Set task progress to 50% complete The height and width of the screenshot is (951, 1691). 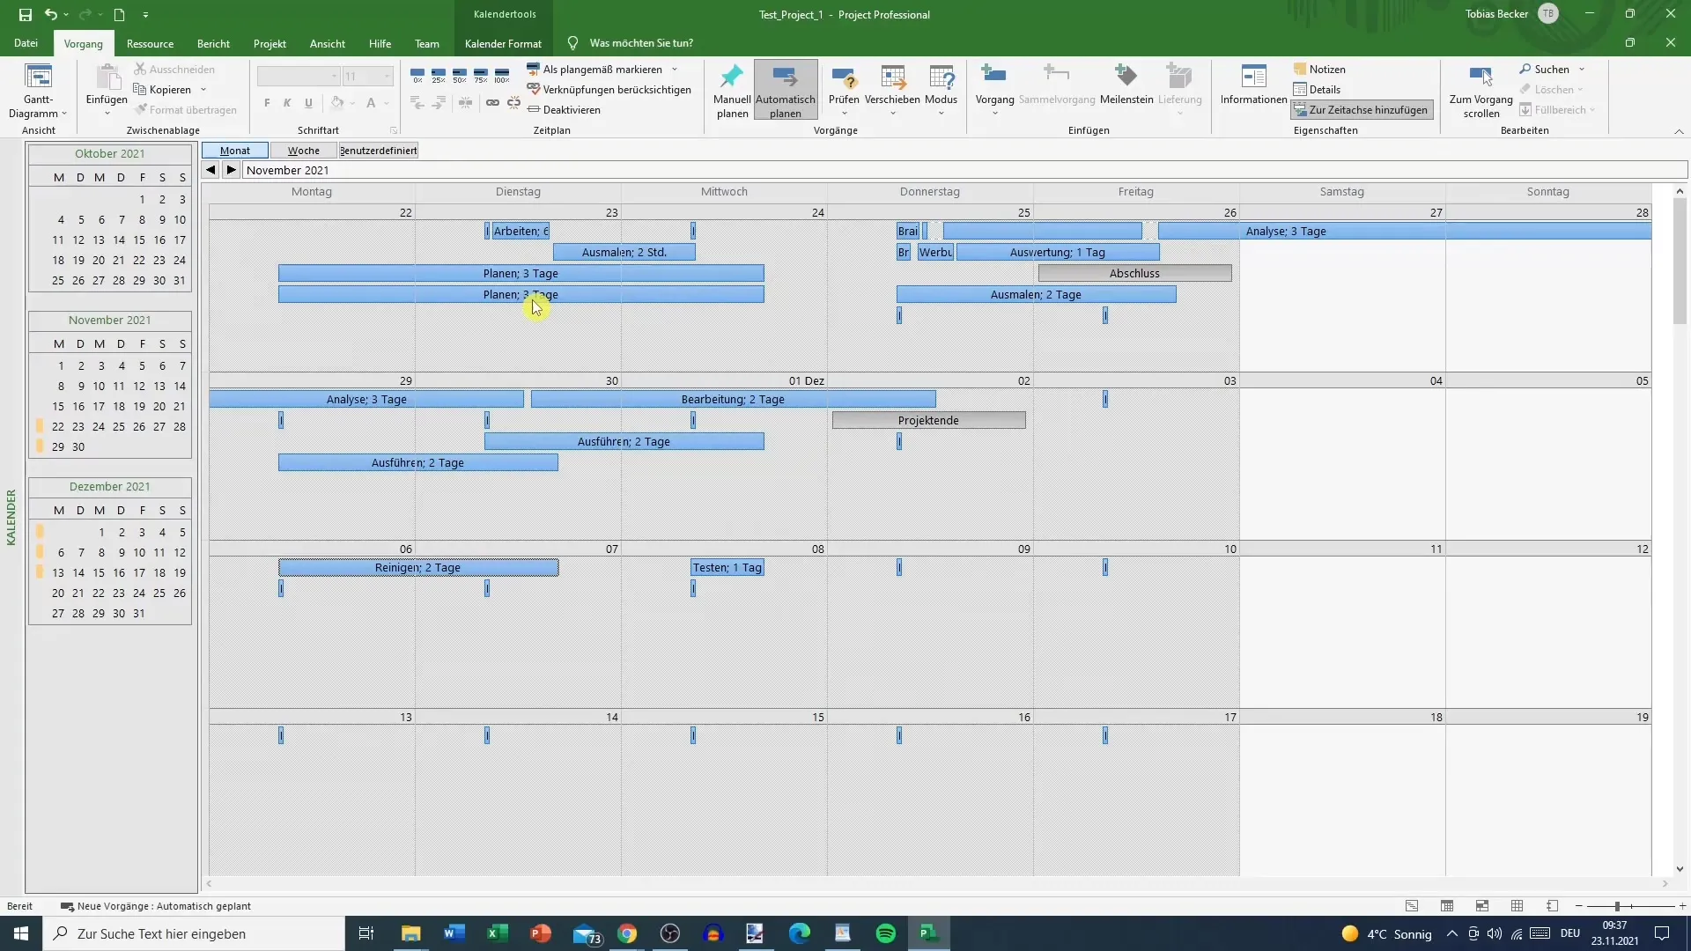460,75
